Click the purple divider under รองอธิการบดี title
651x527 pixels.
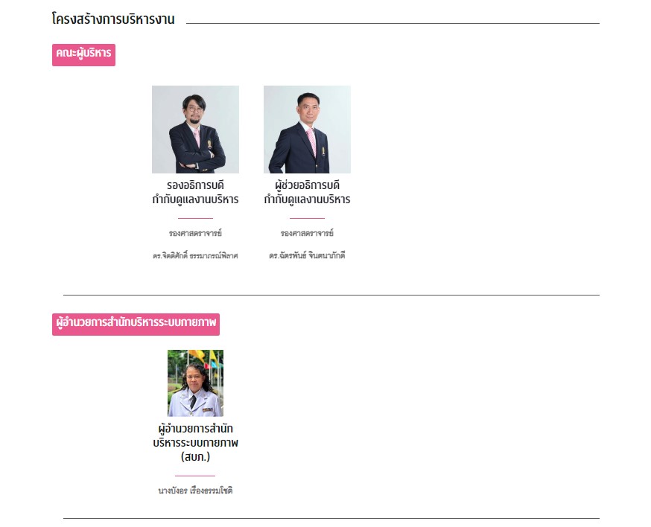point(195,218)
